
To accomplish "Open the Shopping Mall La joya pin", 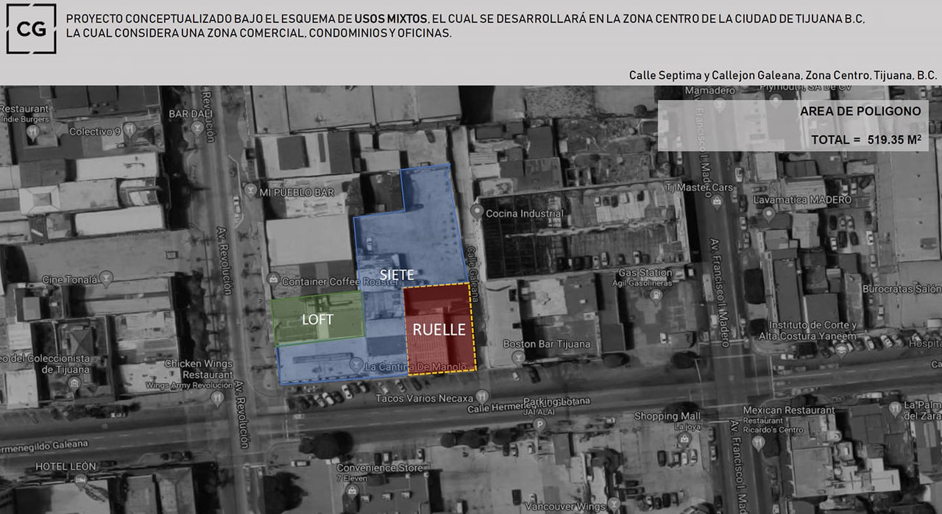I will (x=685, y=440).
